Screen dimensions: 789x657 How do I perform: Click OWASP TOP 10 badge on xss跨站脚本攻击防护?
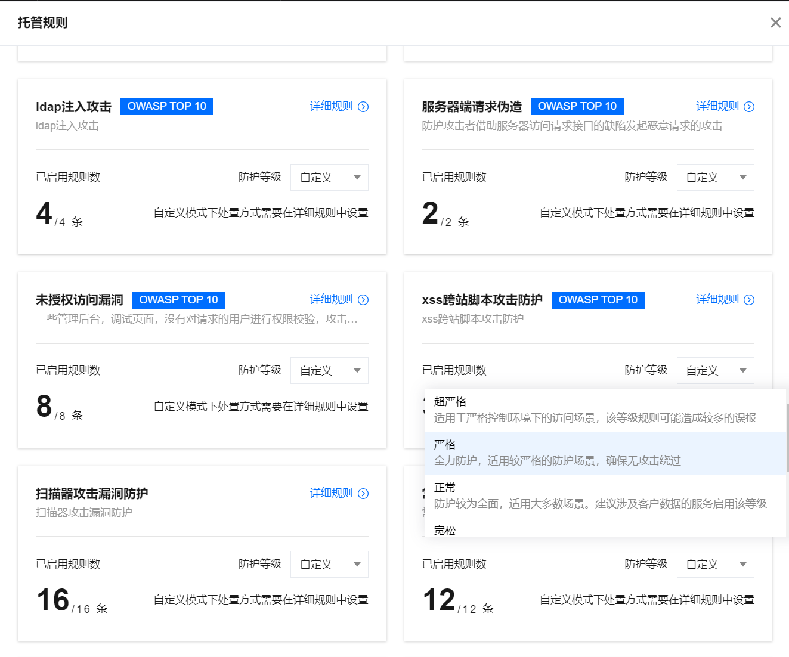(x=598, y=300)
